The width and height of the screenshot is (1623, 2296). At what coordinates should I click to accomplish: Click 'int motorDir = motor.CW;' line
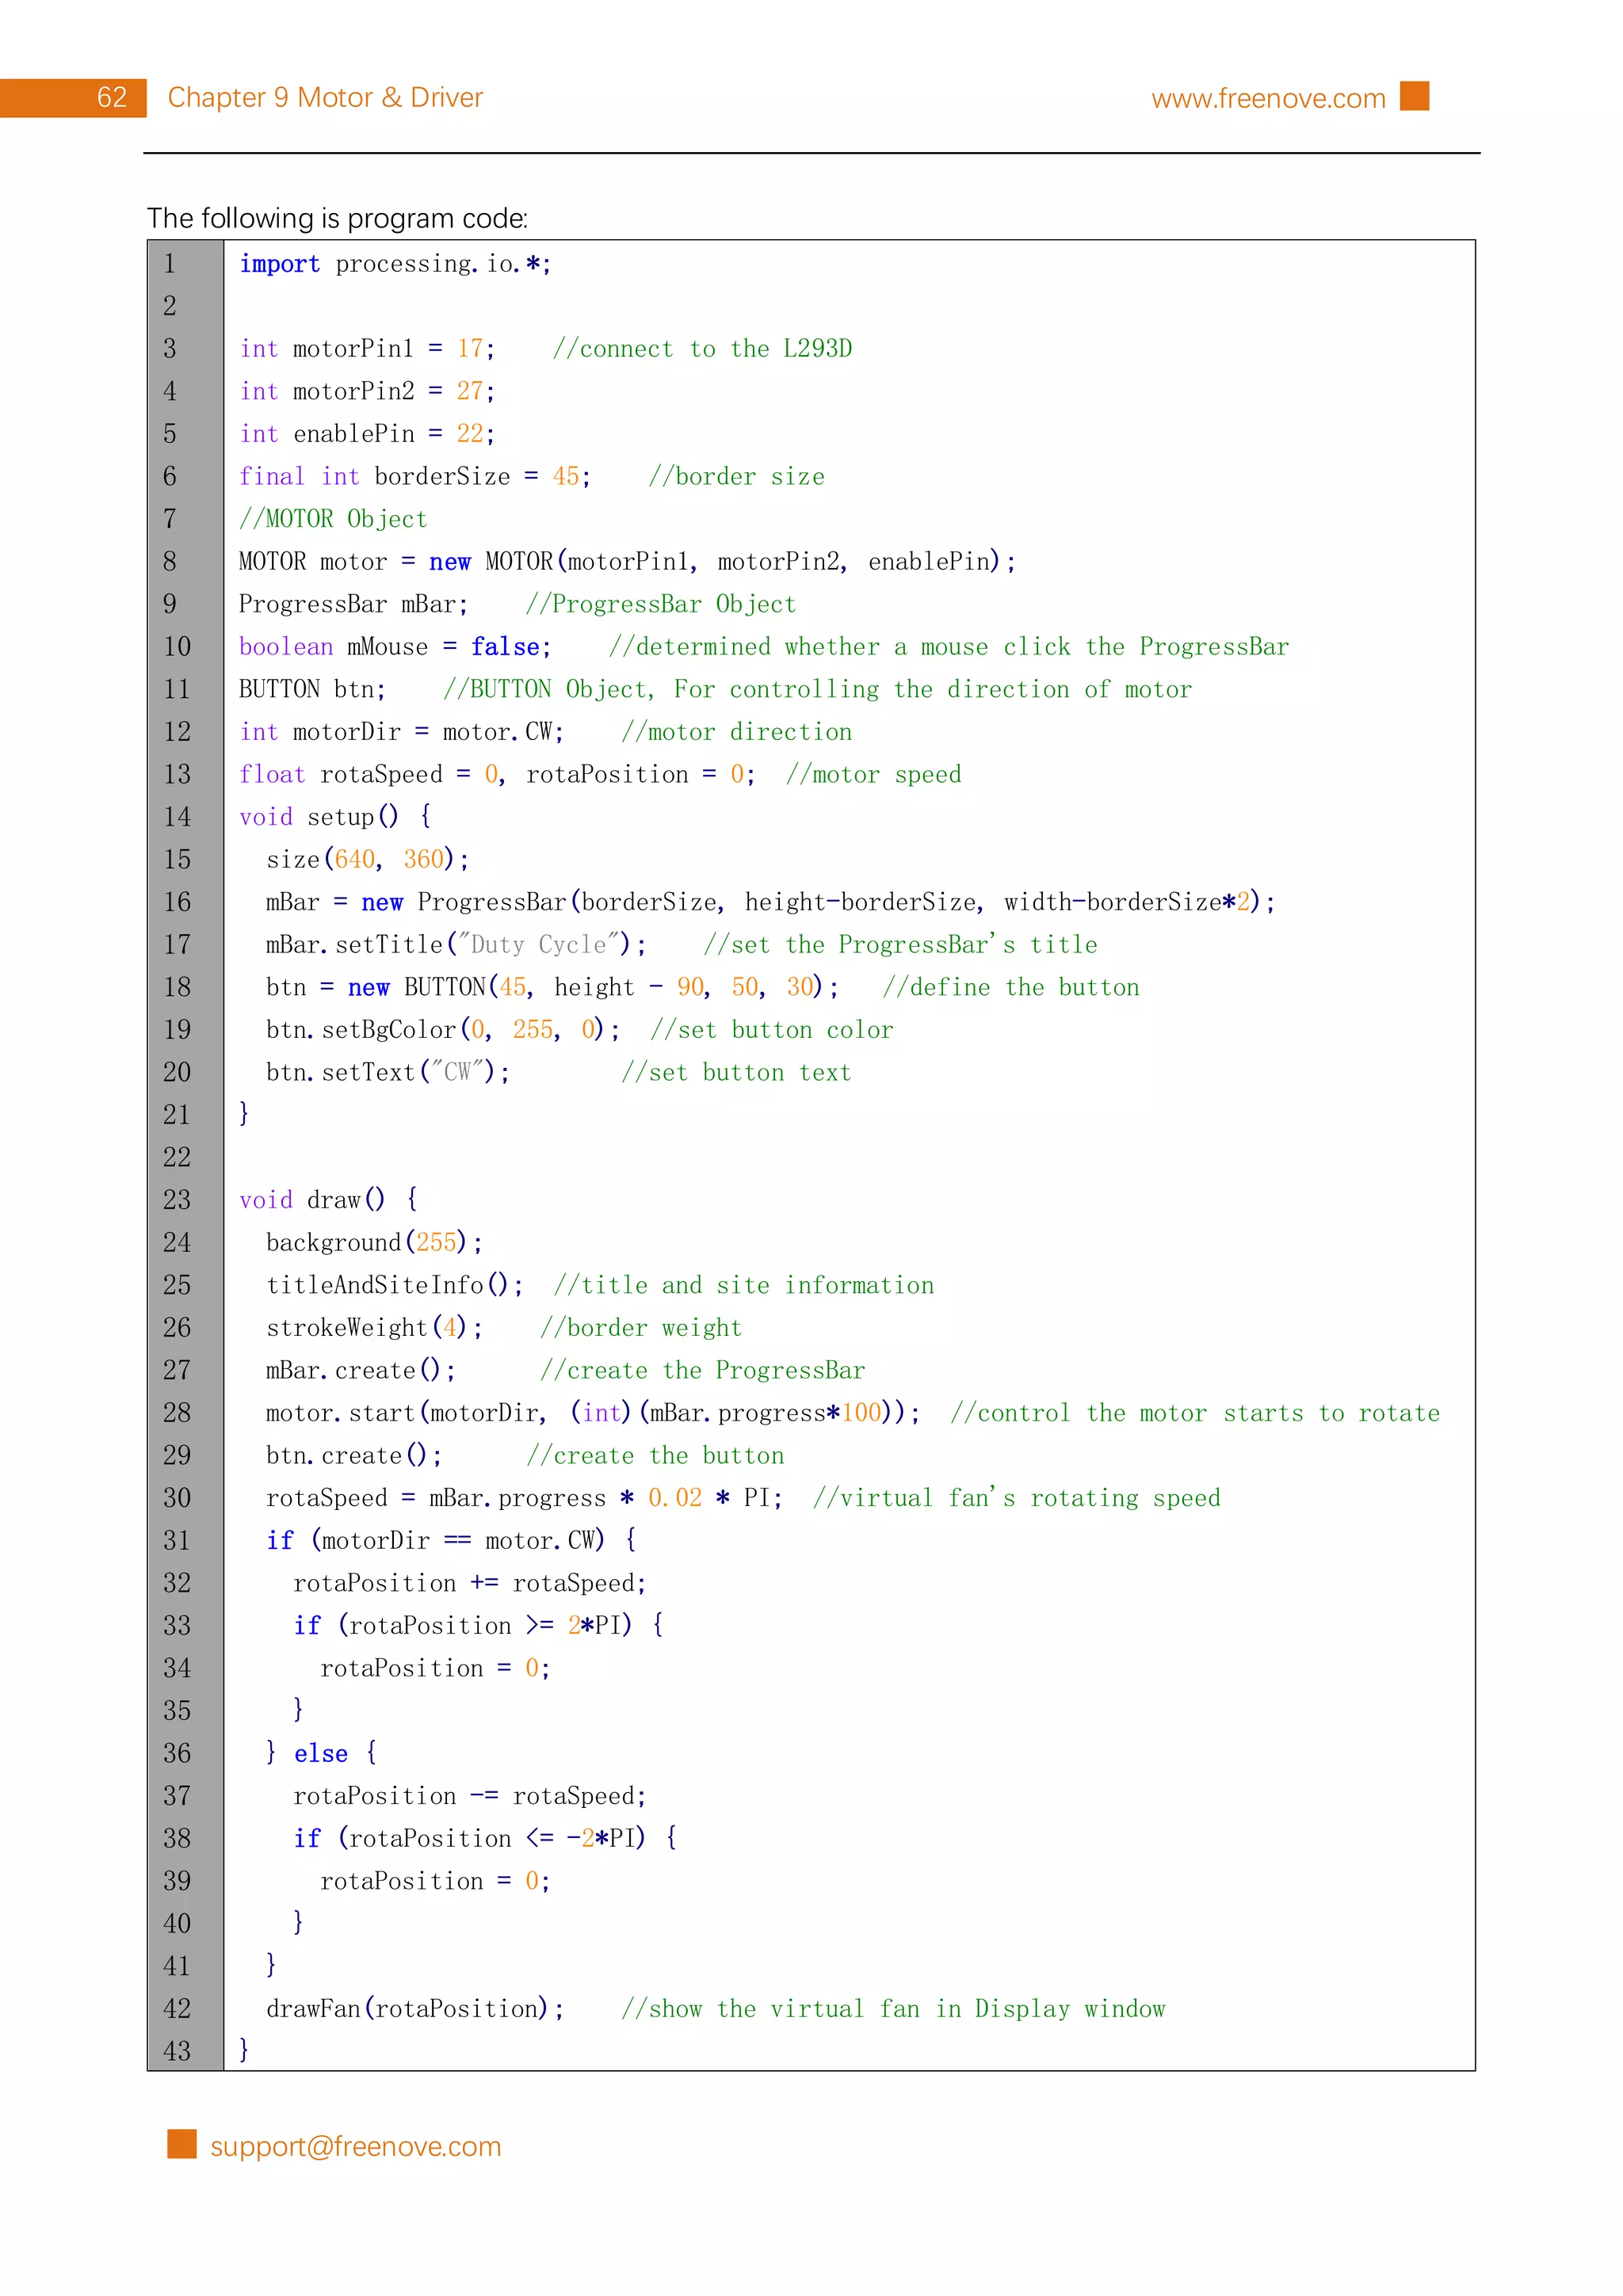[x=402, y=732]
